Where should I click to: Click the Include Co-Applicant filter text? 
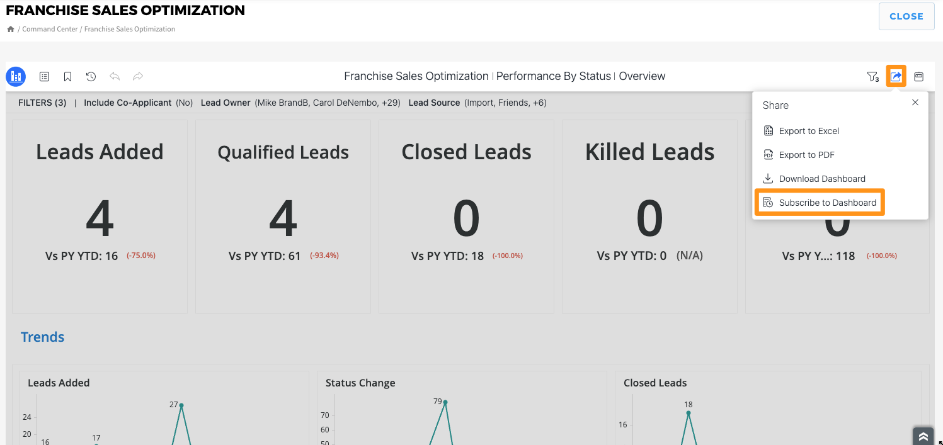pyautogui.click(x=138, y=103)
